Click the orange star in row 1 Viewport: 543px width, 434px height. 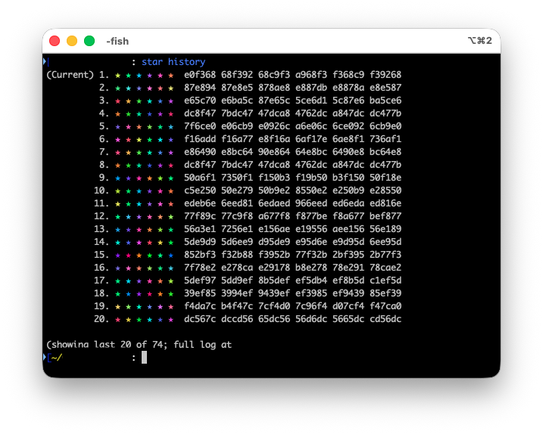(x=170, y=75)
